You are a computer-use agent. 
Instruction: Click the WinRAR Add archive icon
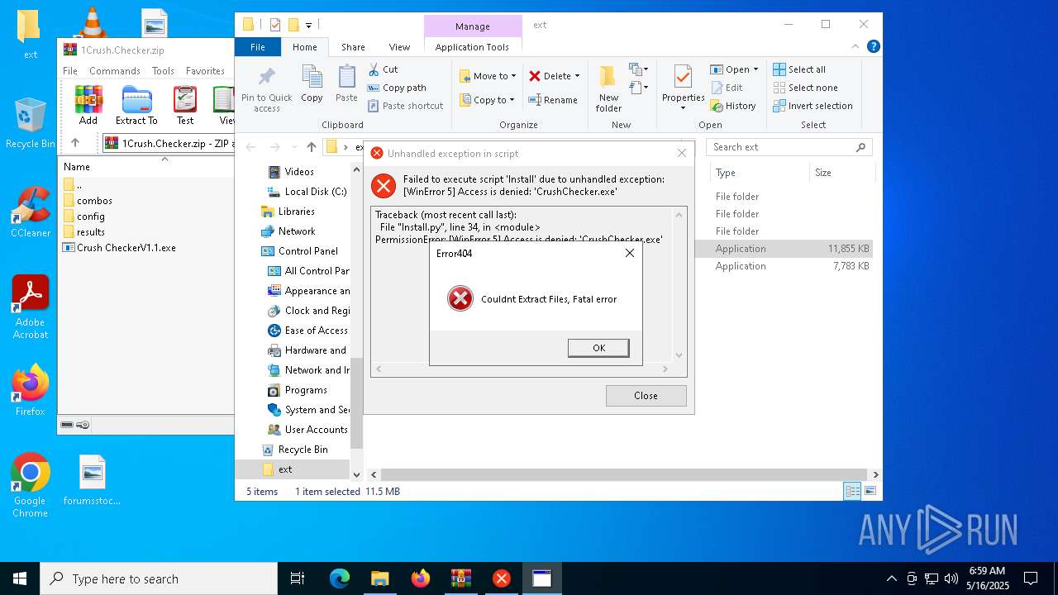[x=88, y=100]
